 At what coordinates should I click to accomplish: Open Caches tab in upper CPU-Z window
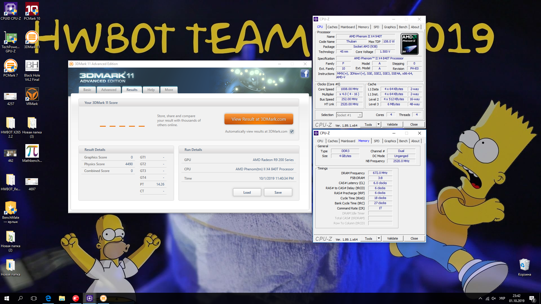(x=332, y=27)
